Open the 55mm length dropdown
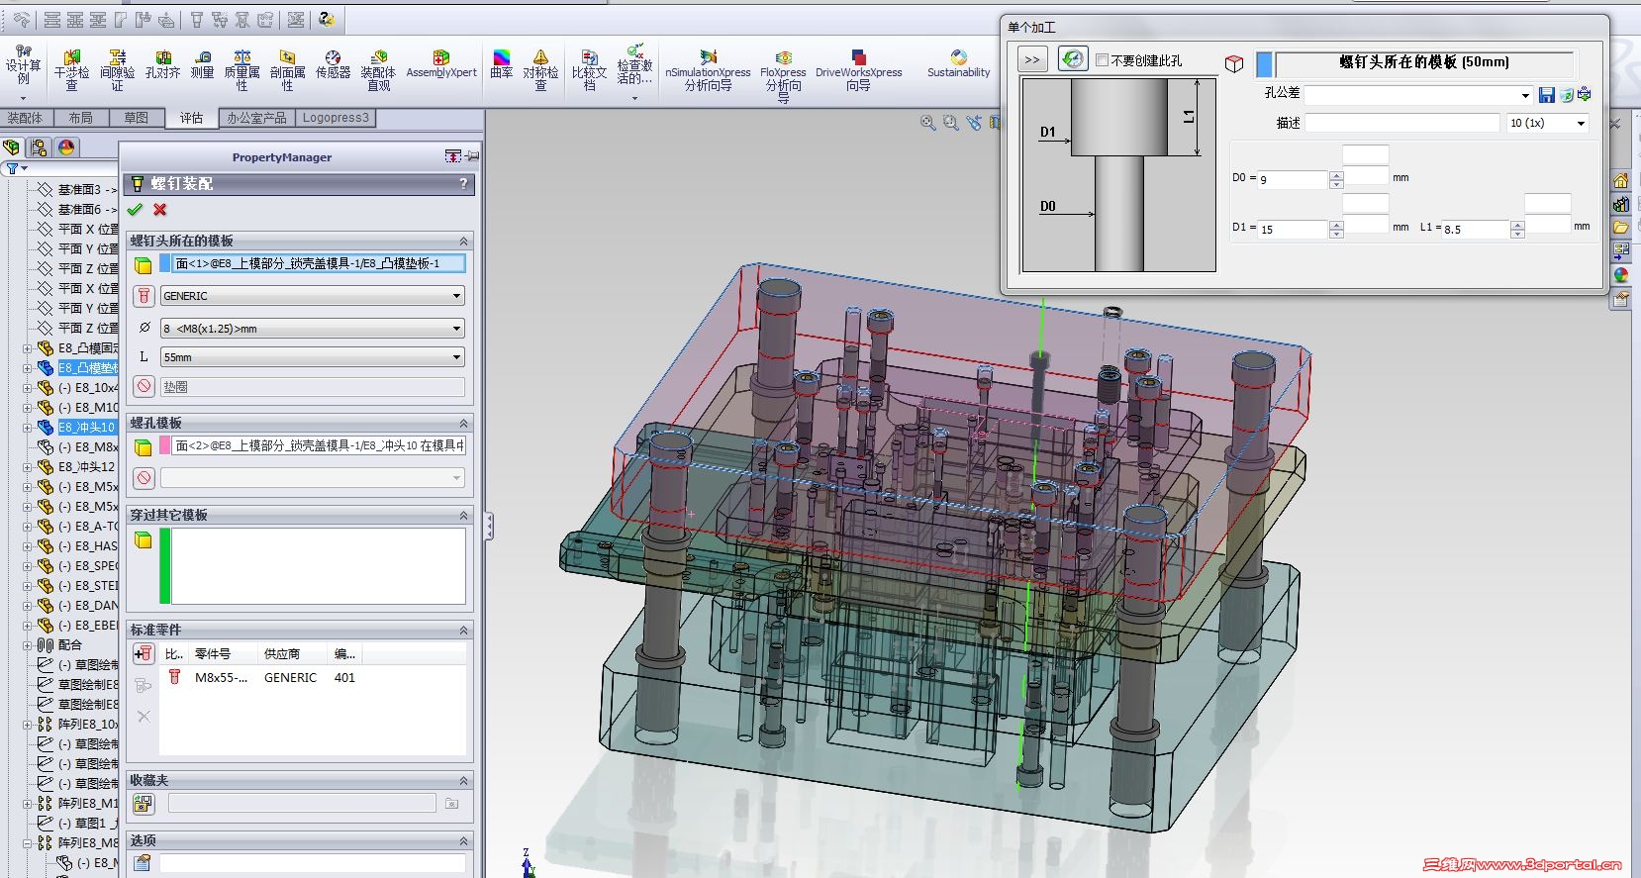 [456, 356]
